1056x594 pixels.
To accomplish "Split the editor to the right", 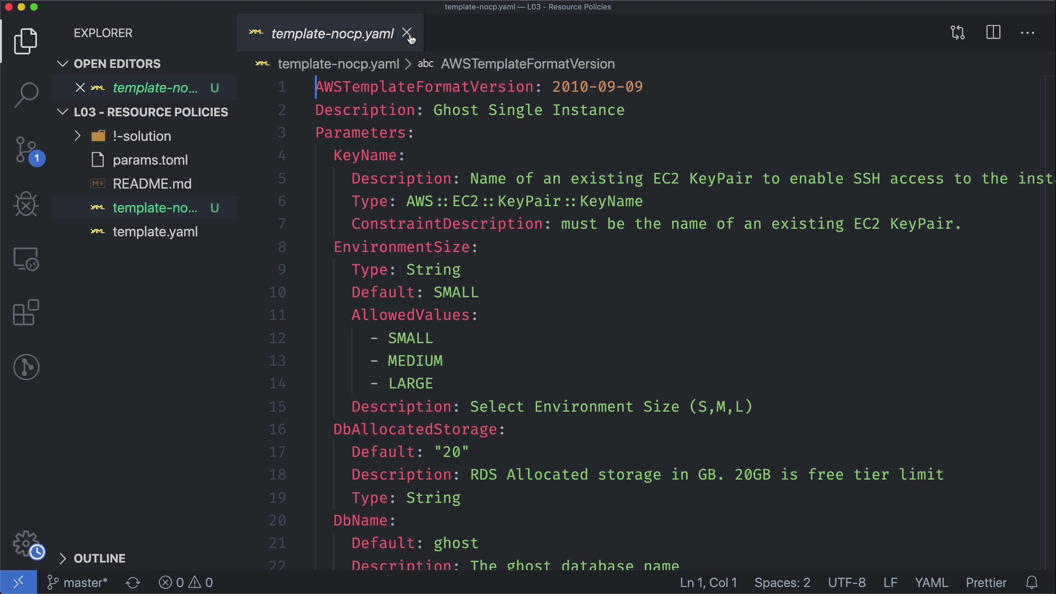I will point(993,32).
